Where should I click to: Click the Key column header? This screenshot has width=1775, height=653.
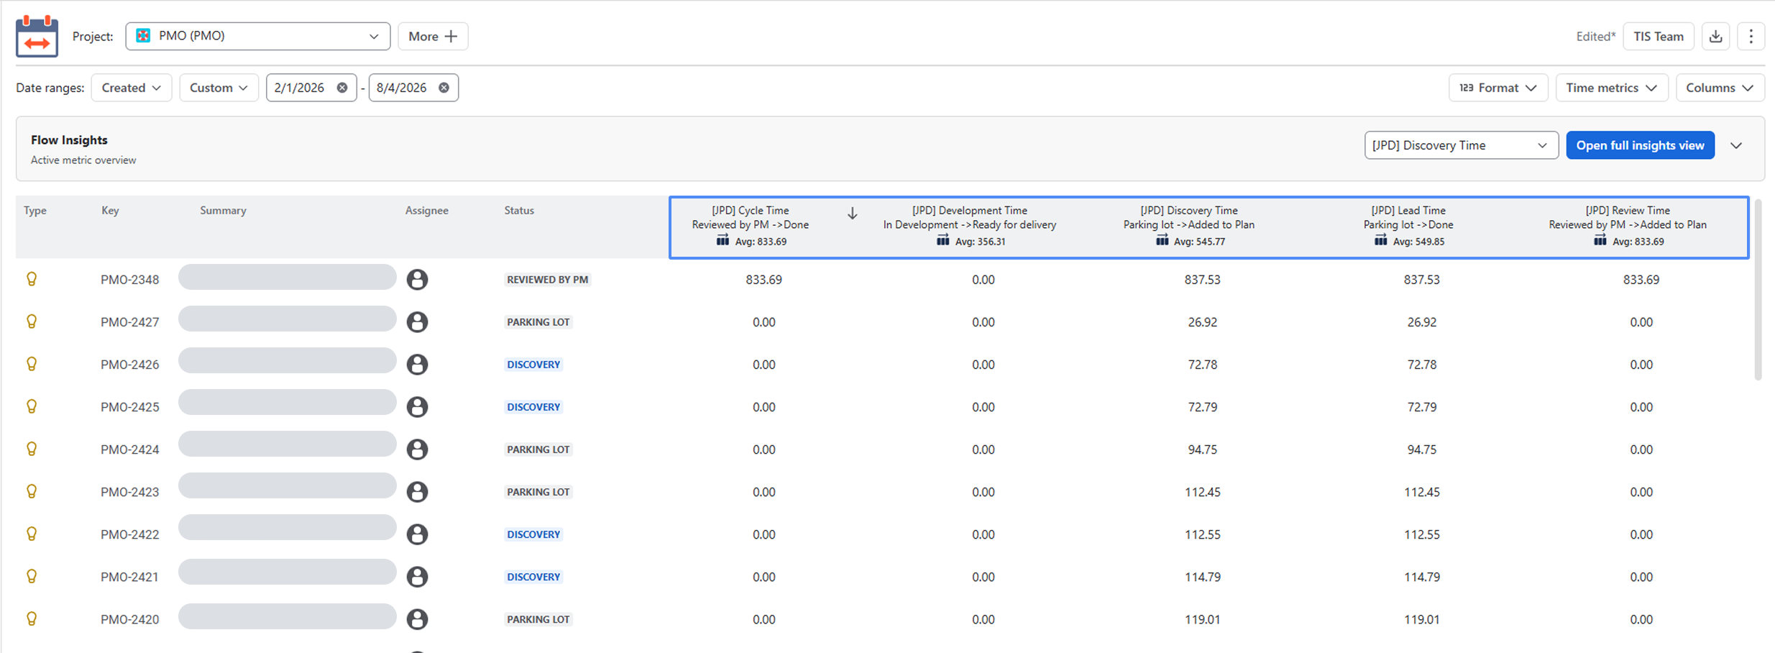110,211
